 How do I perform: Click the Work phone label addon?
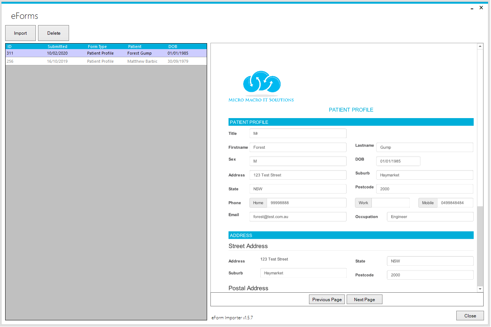pyautogui.click(x=363, y=203)
